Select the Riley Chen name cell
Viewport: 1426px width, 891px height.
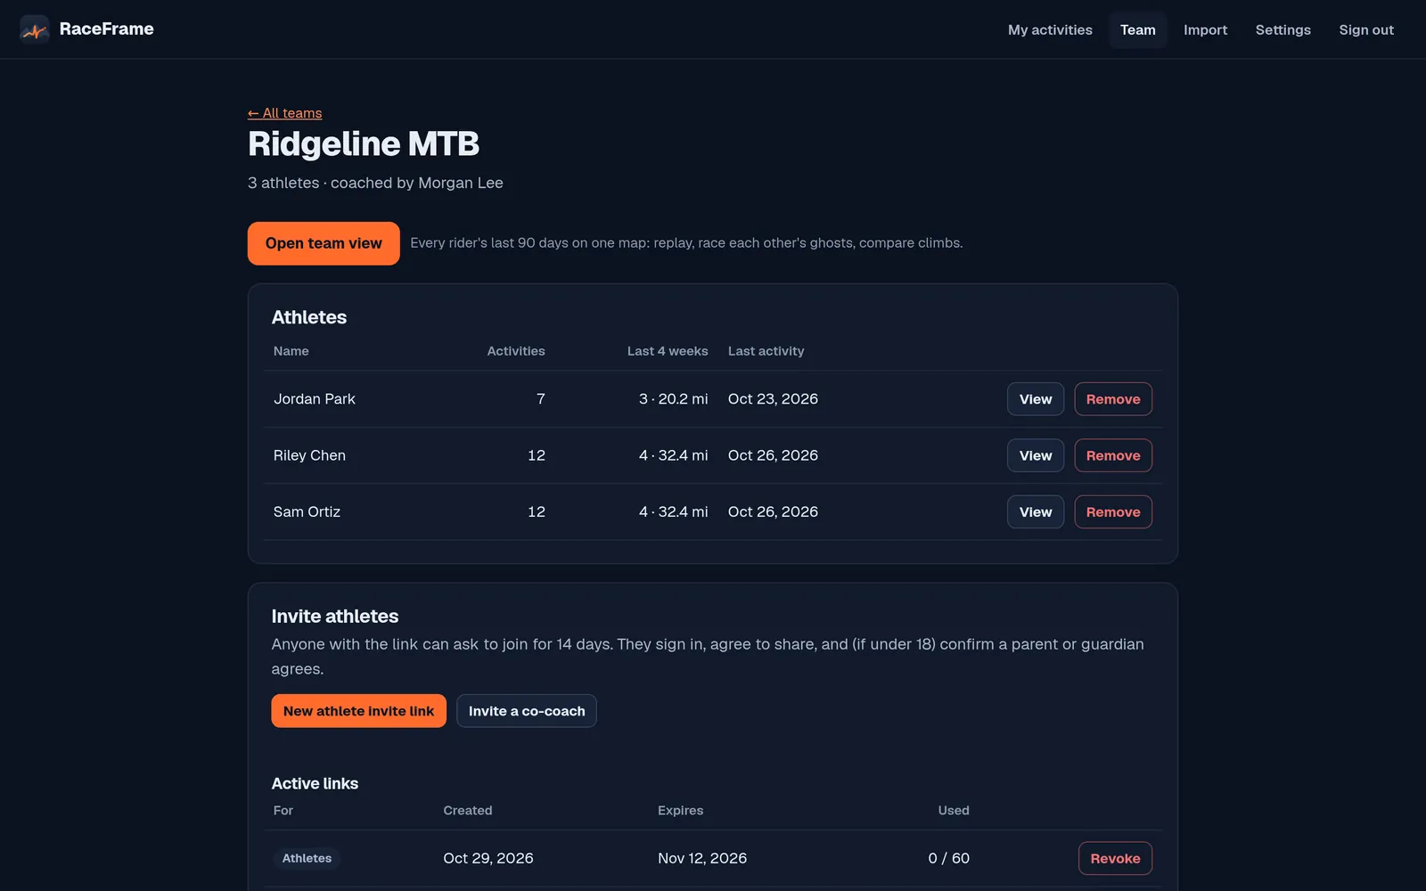(x=309, y=455)
